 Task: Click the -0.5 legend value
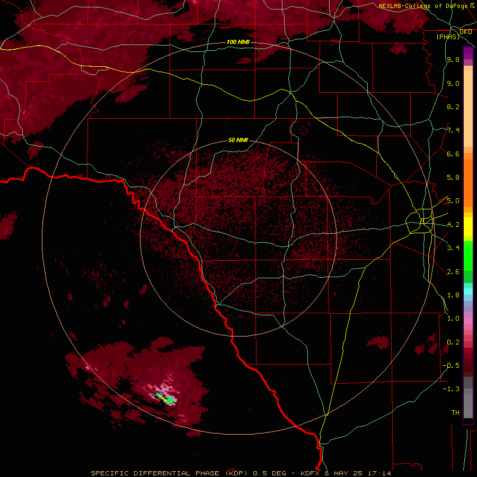tap(451, 365)
